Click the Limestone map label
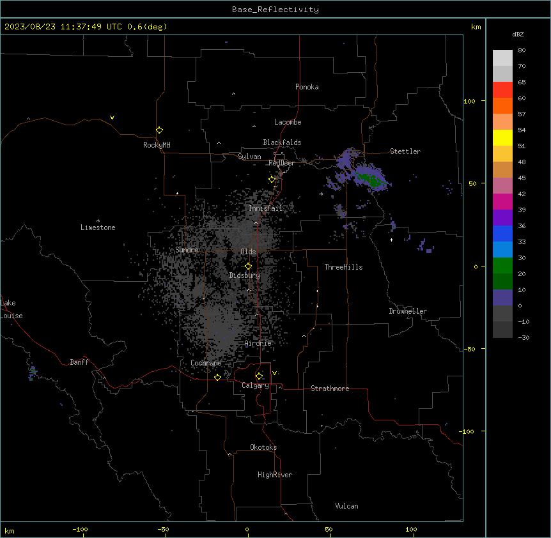 point(98,227)
